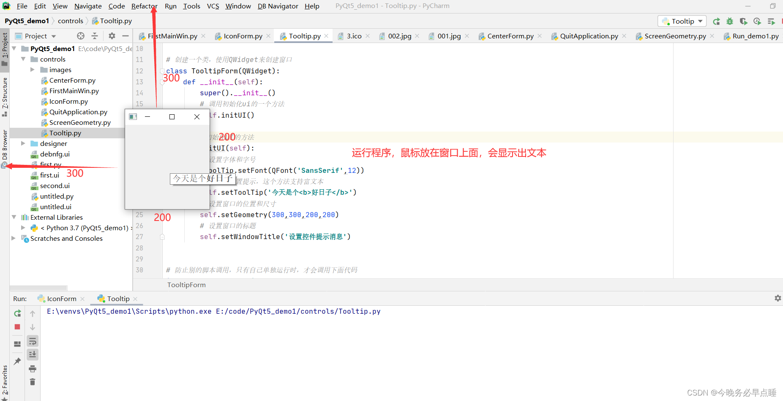Select debnfg.ui in project tree
This screenshot has width=783, height=401.
[x=55, y=154]
